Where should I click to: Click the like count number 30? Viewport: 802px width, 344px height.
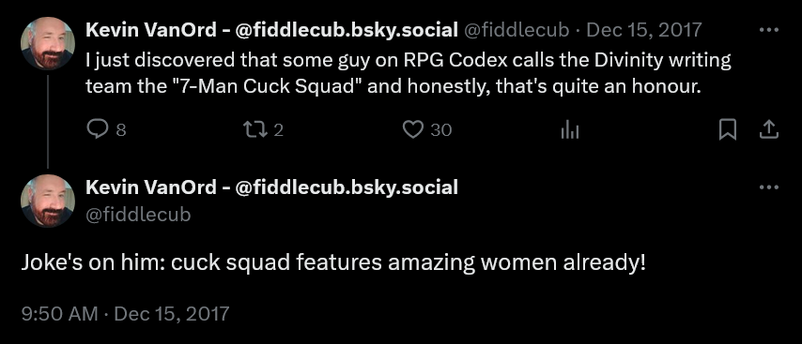tap(440, 130)
